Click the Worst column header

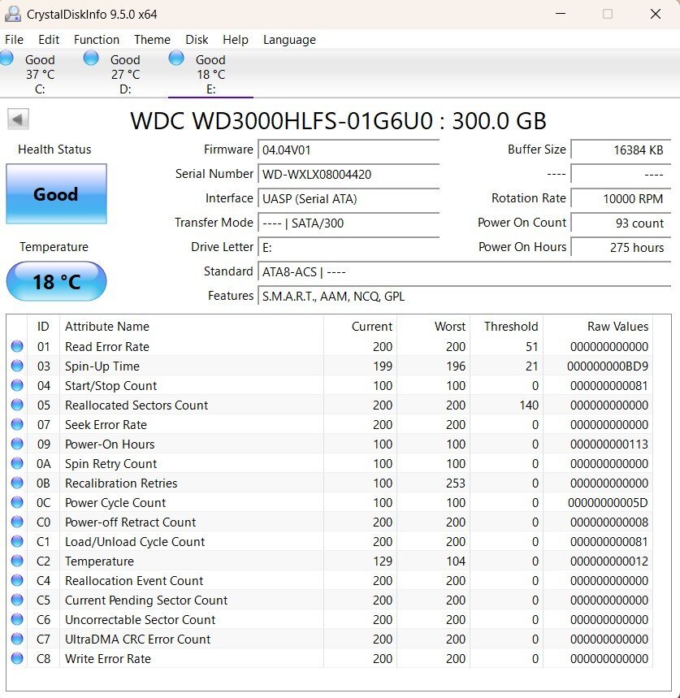pyautogui.click(x=433, y=327)
